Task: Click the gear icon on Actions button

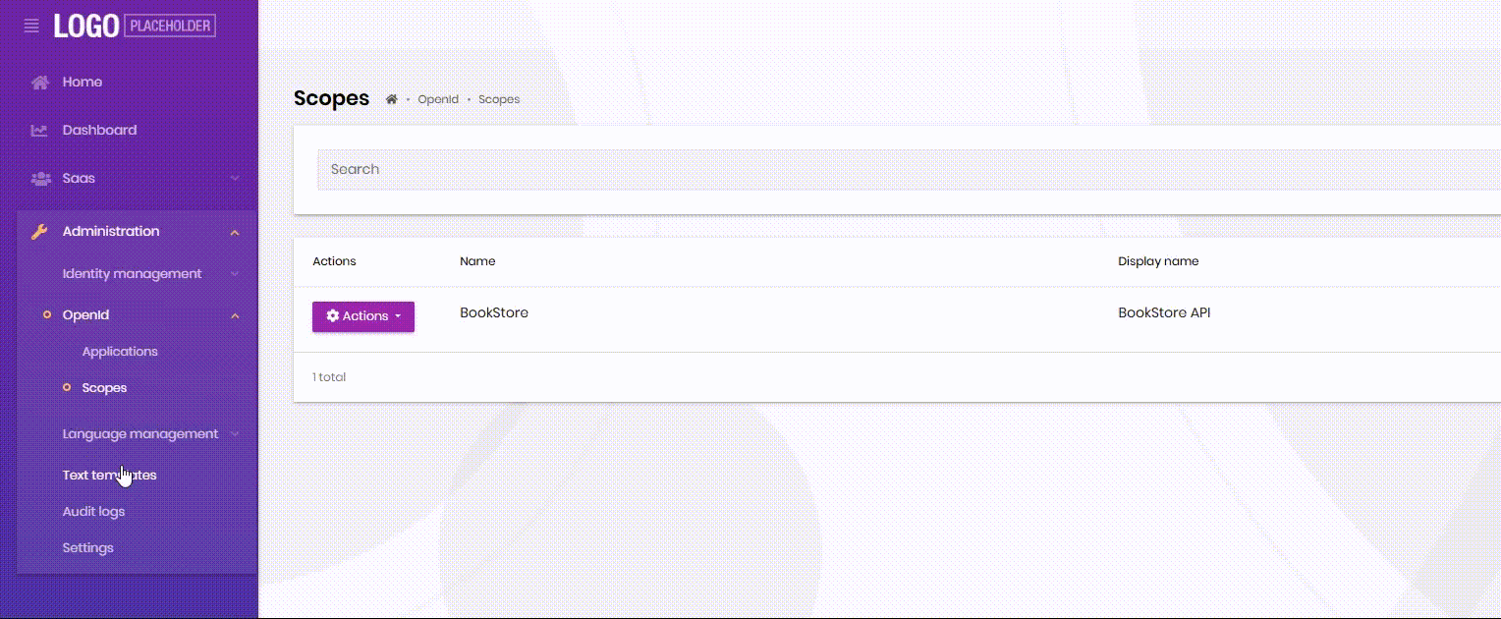Action: [333, 316]
